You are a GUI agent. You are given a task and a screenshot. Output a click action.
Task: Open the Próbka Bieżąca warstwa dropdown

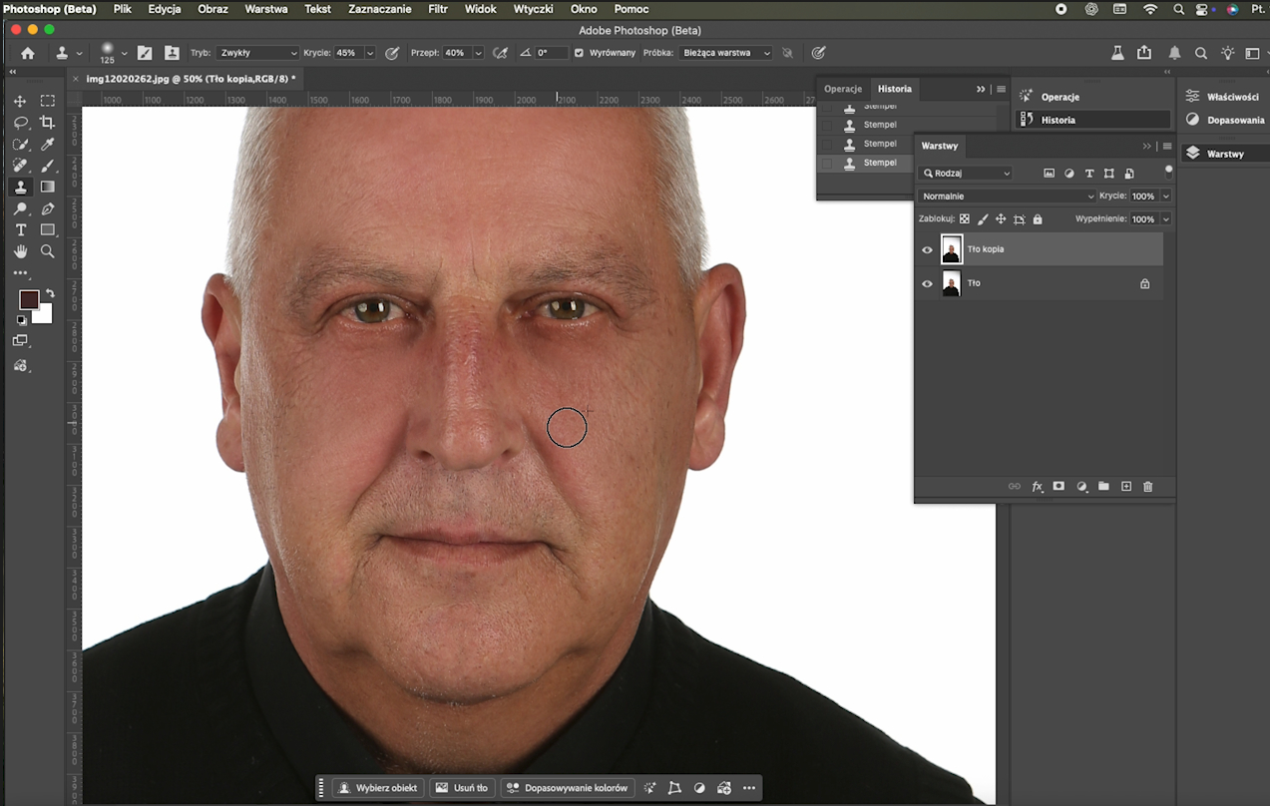tap(726, 53)
